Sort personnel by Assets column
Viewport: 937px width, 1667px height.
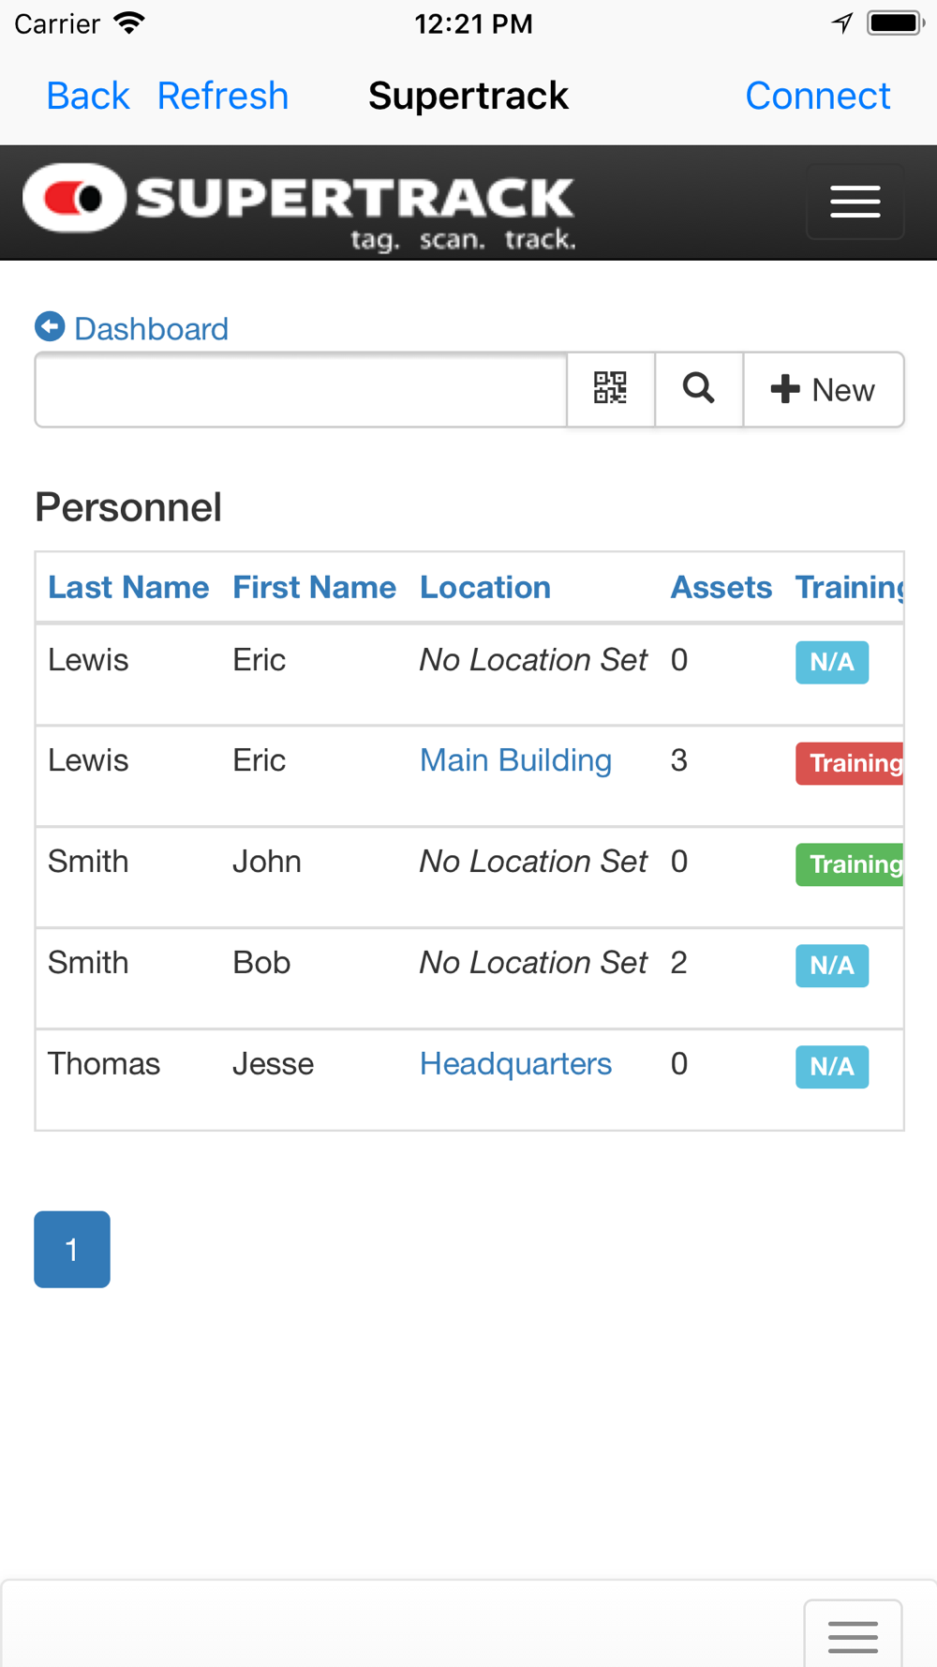coord(721,588)
